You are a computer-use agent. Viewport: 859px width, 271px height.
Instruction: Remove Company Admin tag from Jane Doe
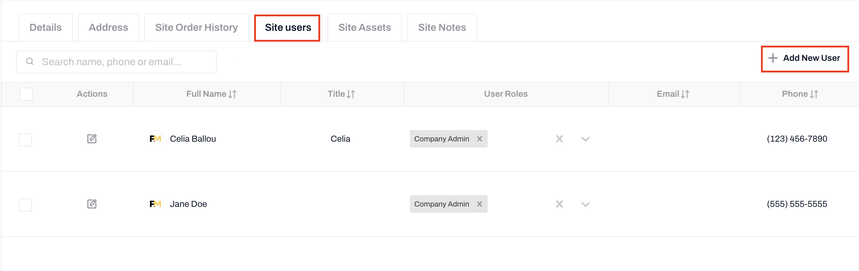point(480,204)
